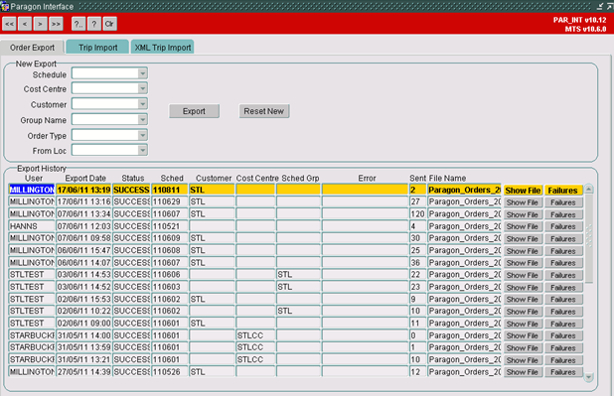
Task: Click the Reset New button
Action: point(264,111)
